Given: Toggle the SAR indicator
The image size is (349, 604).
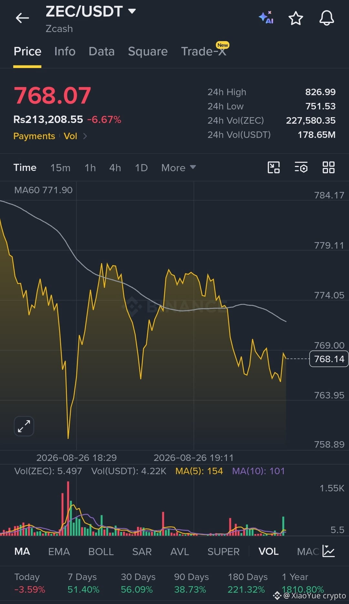Looking at the screenshot, I should [142, 551].
